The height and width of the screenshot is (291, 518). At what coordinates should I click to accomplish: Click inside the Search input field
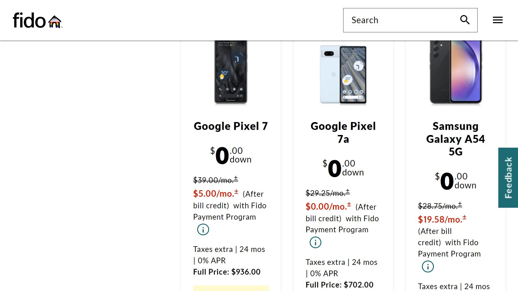pos(391,20)
